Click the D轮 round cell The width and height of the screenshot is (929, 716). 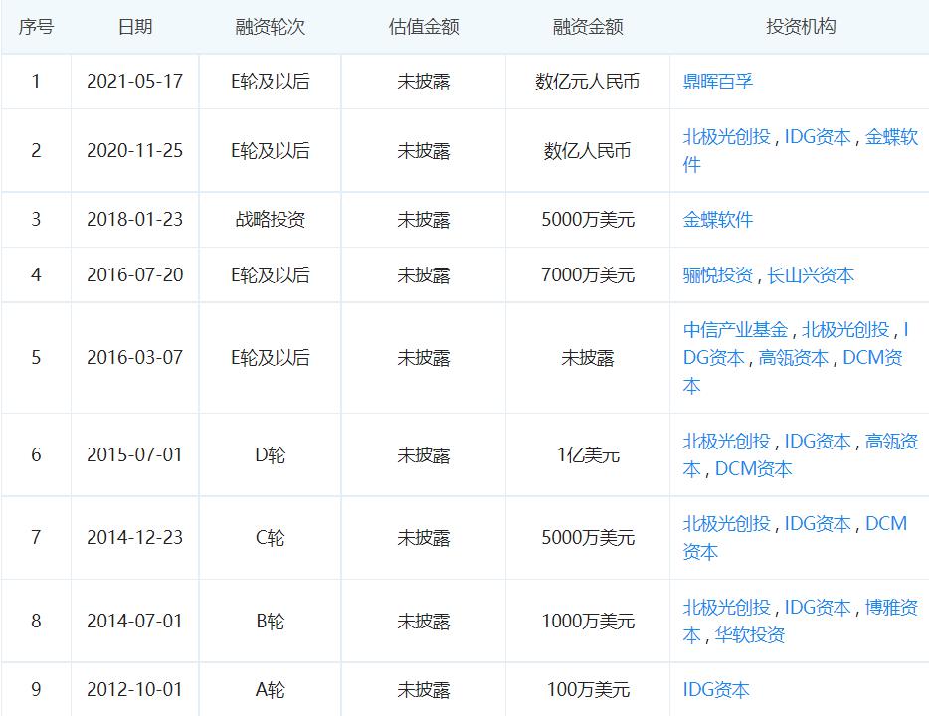pyautogui.click(x=271, y=455)
